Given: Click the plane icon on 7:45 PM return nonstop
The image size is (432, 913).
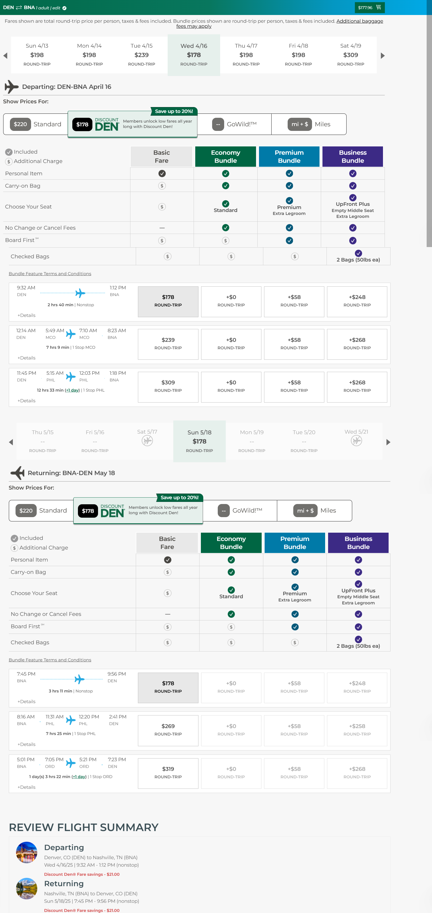Looking at the screenshot, I should pyautogui.click(x=80, y=679).
